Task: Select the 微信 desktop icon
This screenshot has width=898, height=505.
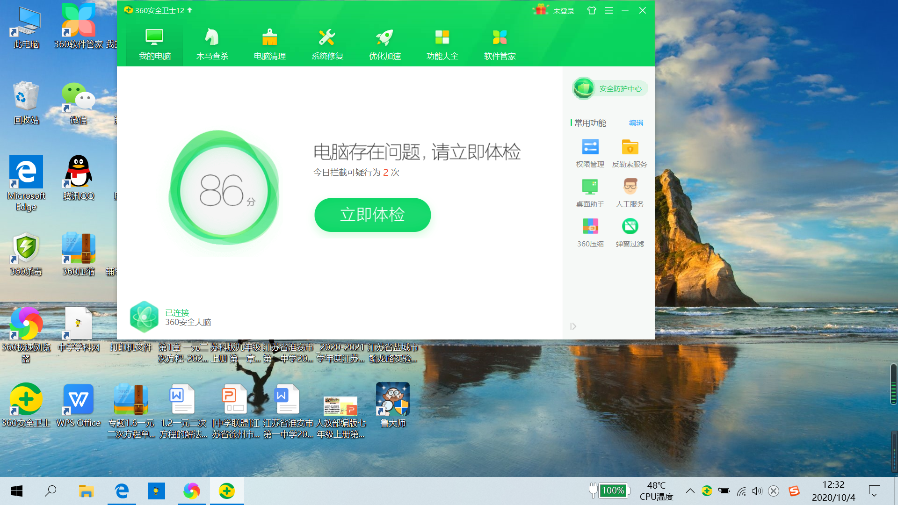Action: [x=78, y=103]
